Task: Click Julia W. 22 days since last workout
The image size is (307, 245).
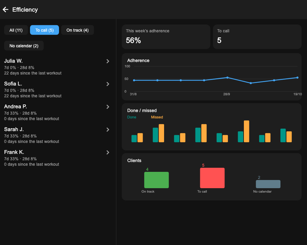Action: (33, 73)
